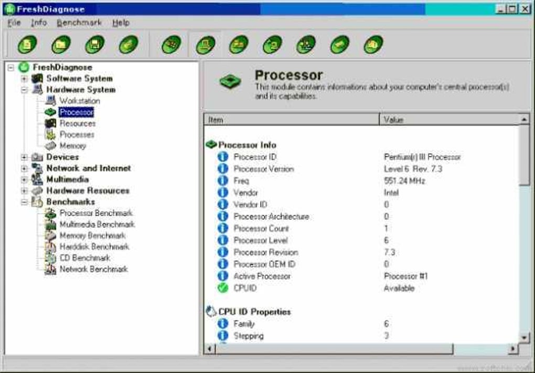The image size is (535, 373).
Task: Click the ninth toolbar icon, third from the right
Action: (306, 45)
